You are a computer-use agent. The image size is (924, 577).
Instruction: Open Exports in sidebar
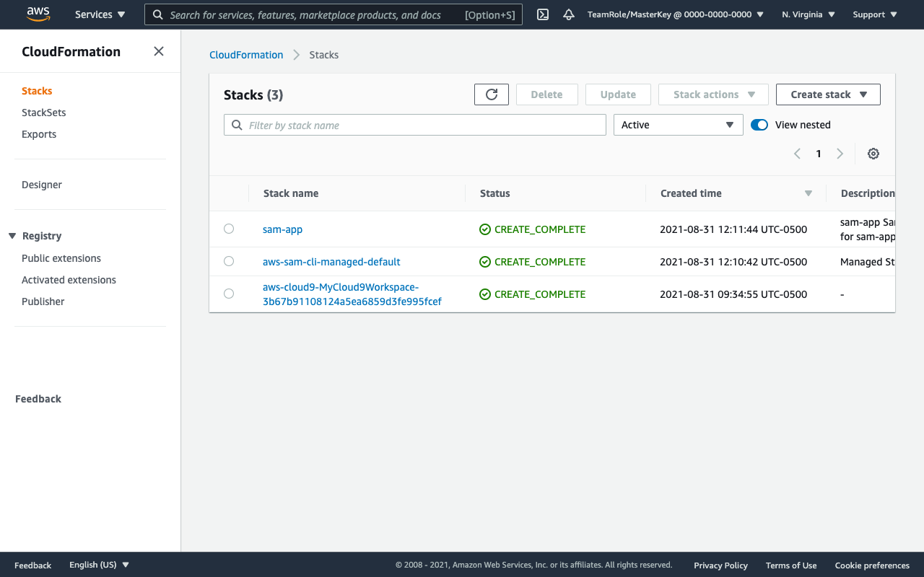(39, 134)
